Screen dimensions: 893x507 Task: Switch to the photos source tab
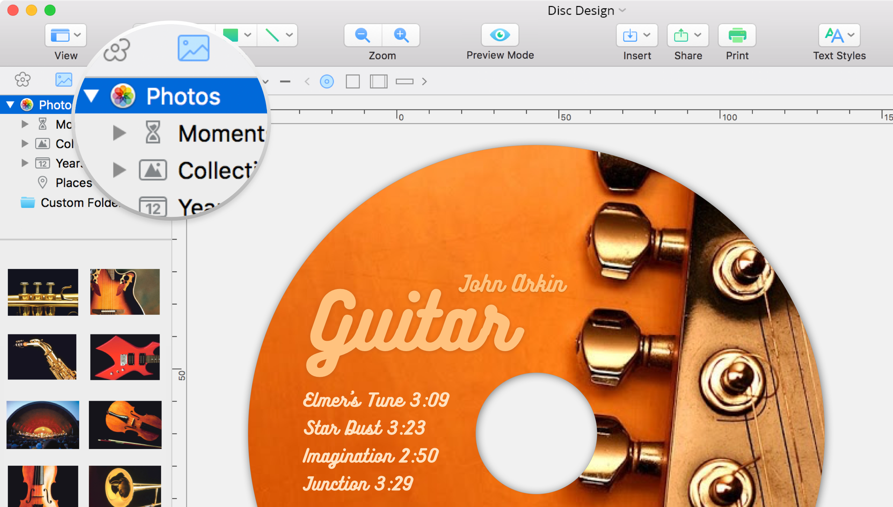[x=64, y=80]
